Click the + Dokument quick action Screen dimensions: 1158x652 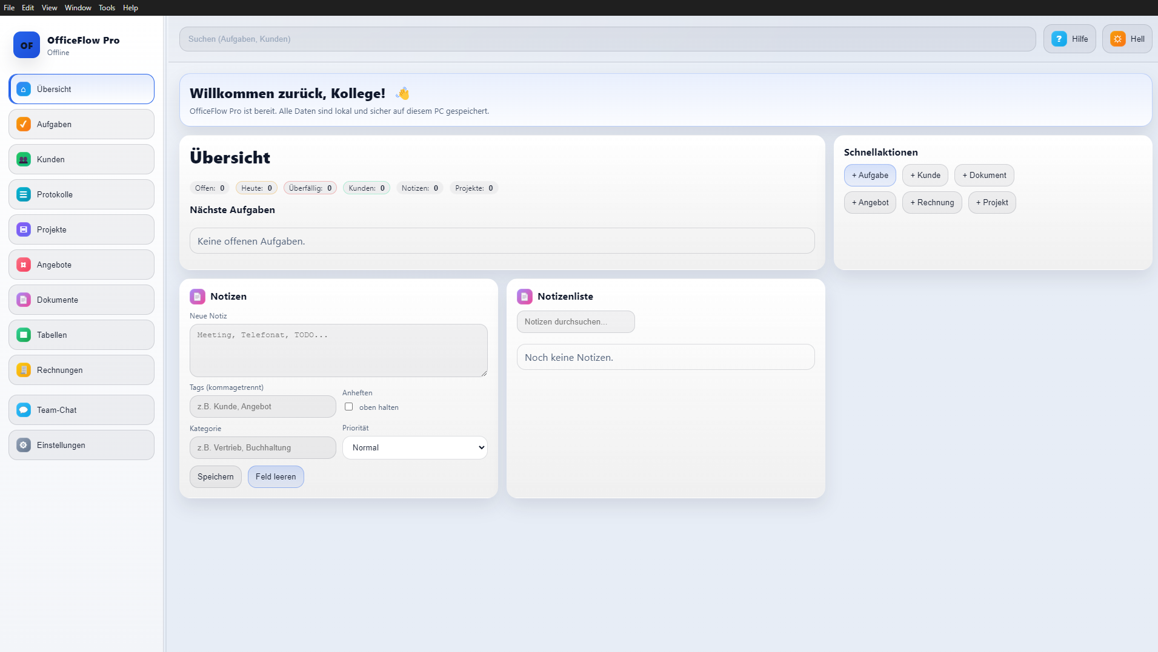point(984,175)
